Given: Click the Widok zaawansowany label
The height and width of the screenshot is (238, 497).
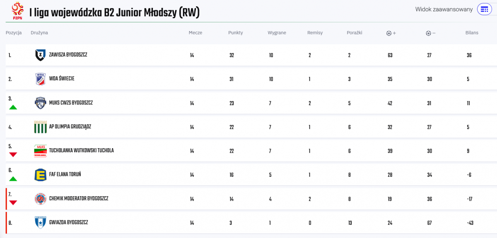Looking at the screenshot, I should (x=444, y=9).
